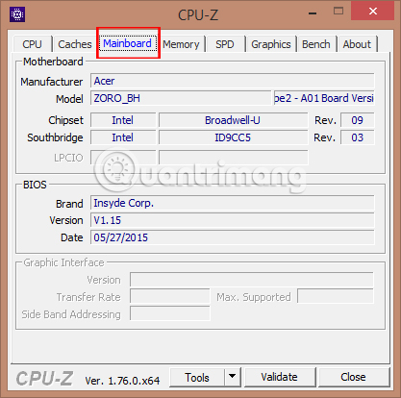Click the Manufacturer field showing Acer
Screen dimensions: 401x398
pyautogui.click(x=233, y=81)
